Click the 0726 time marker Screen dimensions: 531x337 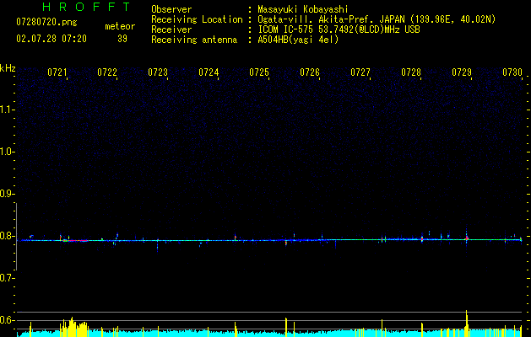pos(310,72)
